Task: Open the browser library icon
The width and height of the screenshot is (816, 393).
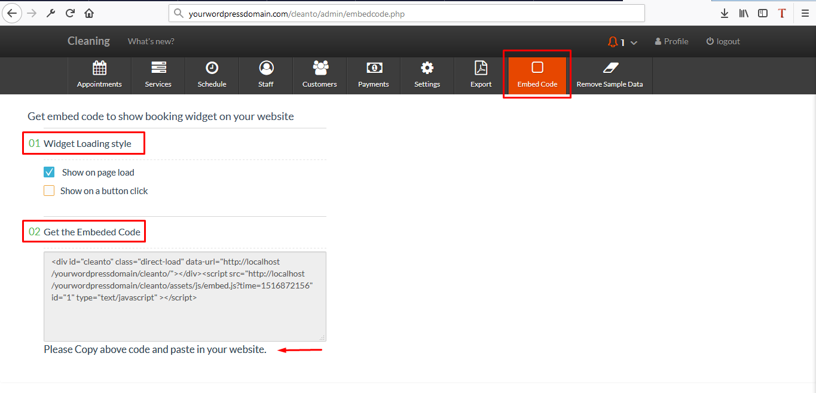Action: click(744, 13)
